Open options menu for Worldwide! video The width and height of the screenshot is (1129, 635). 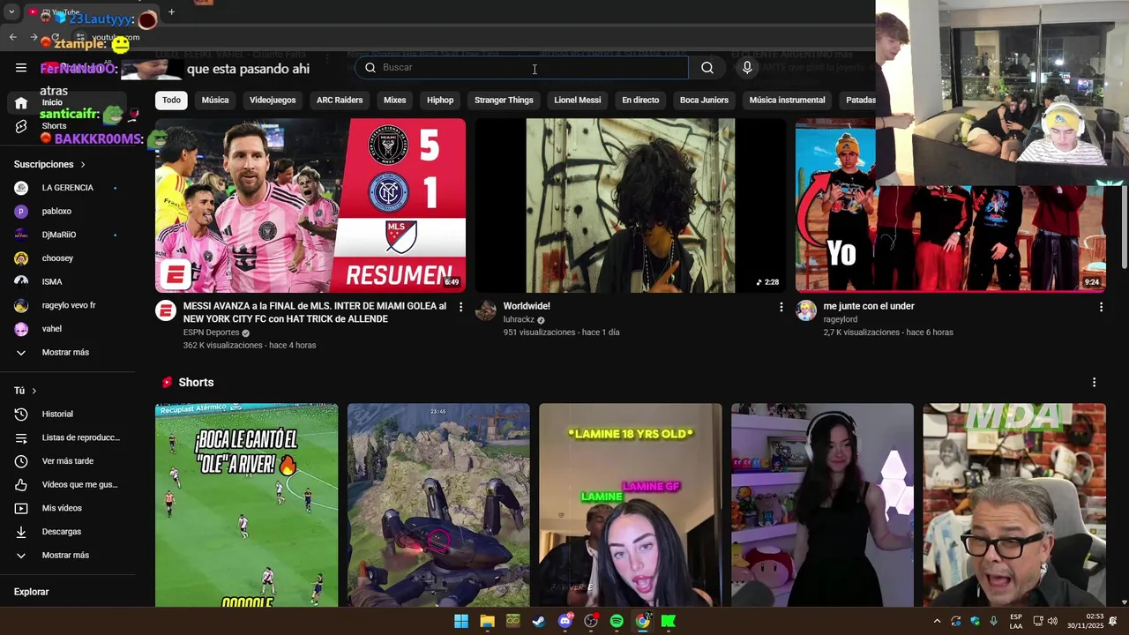tap(781, 307)
